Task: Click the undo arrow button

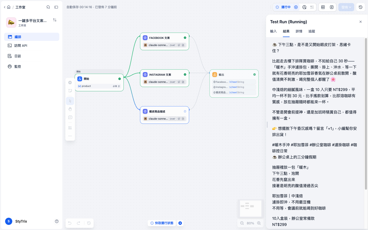Action: pyautogui.click(x=70, y=223)
